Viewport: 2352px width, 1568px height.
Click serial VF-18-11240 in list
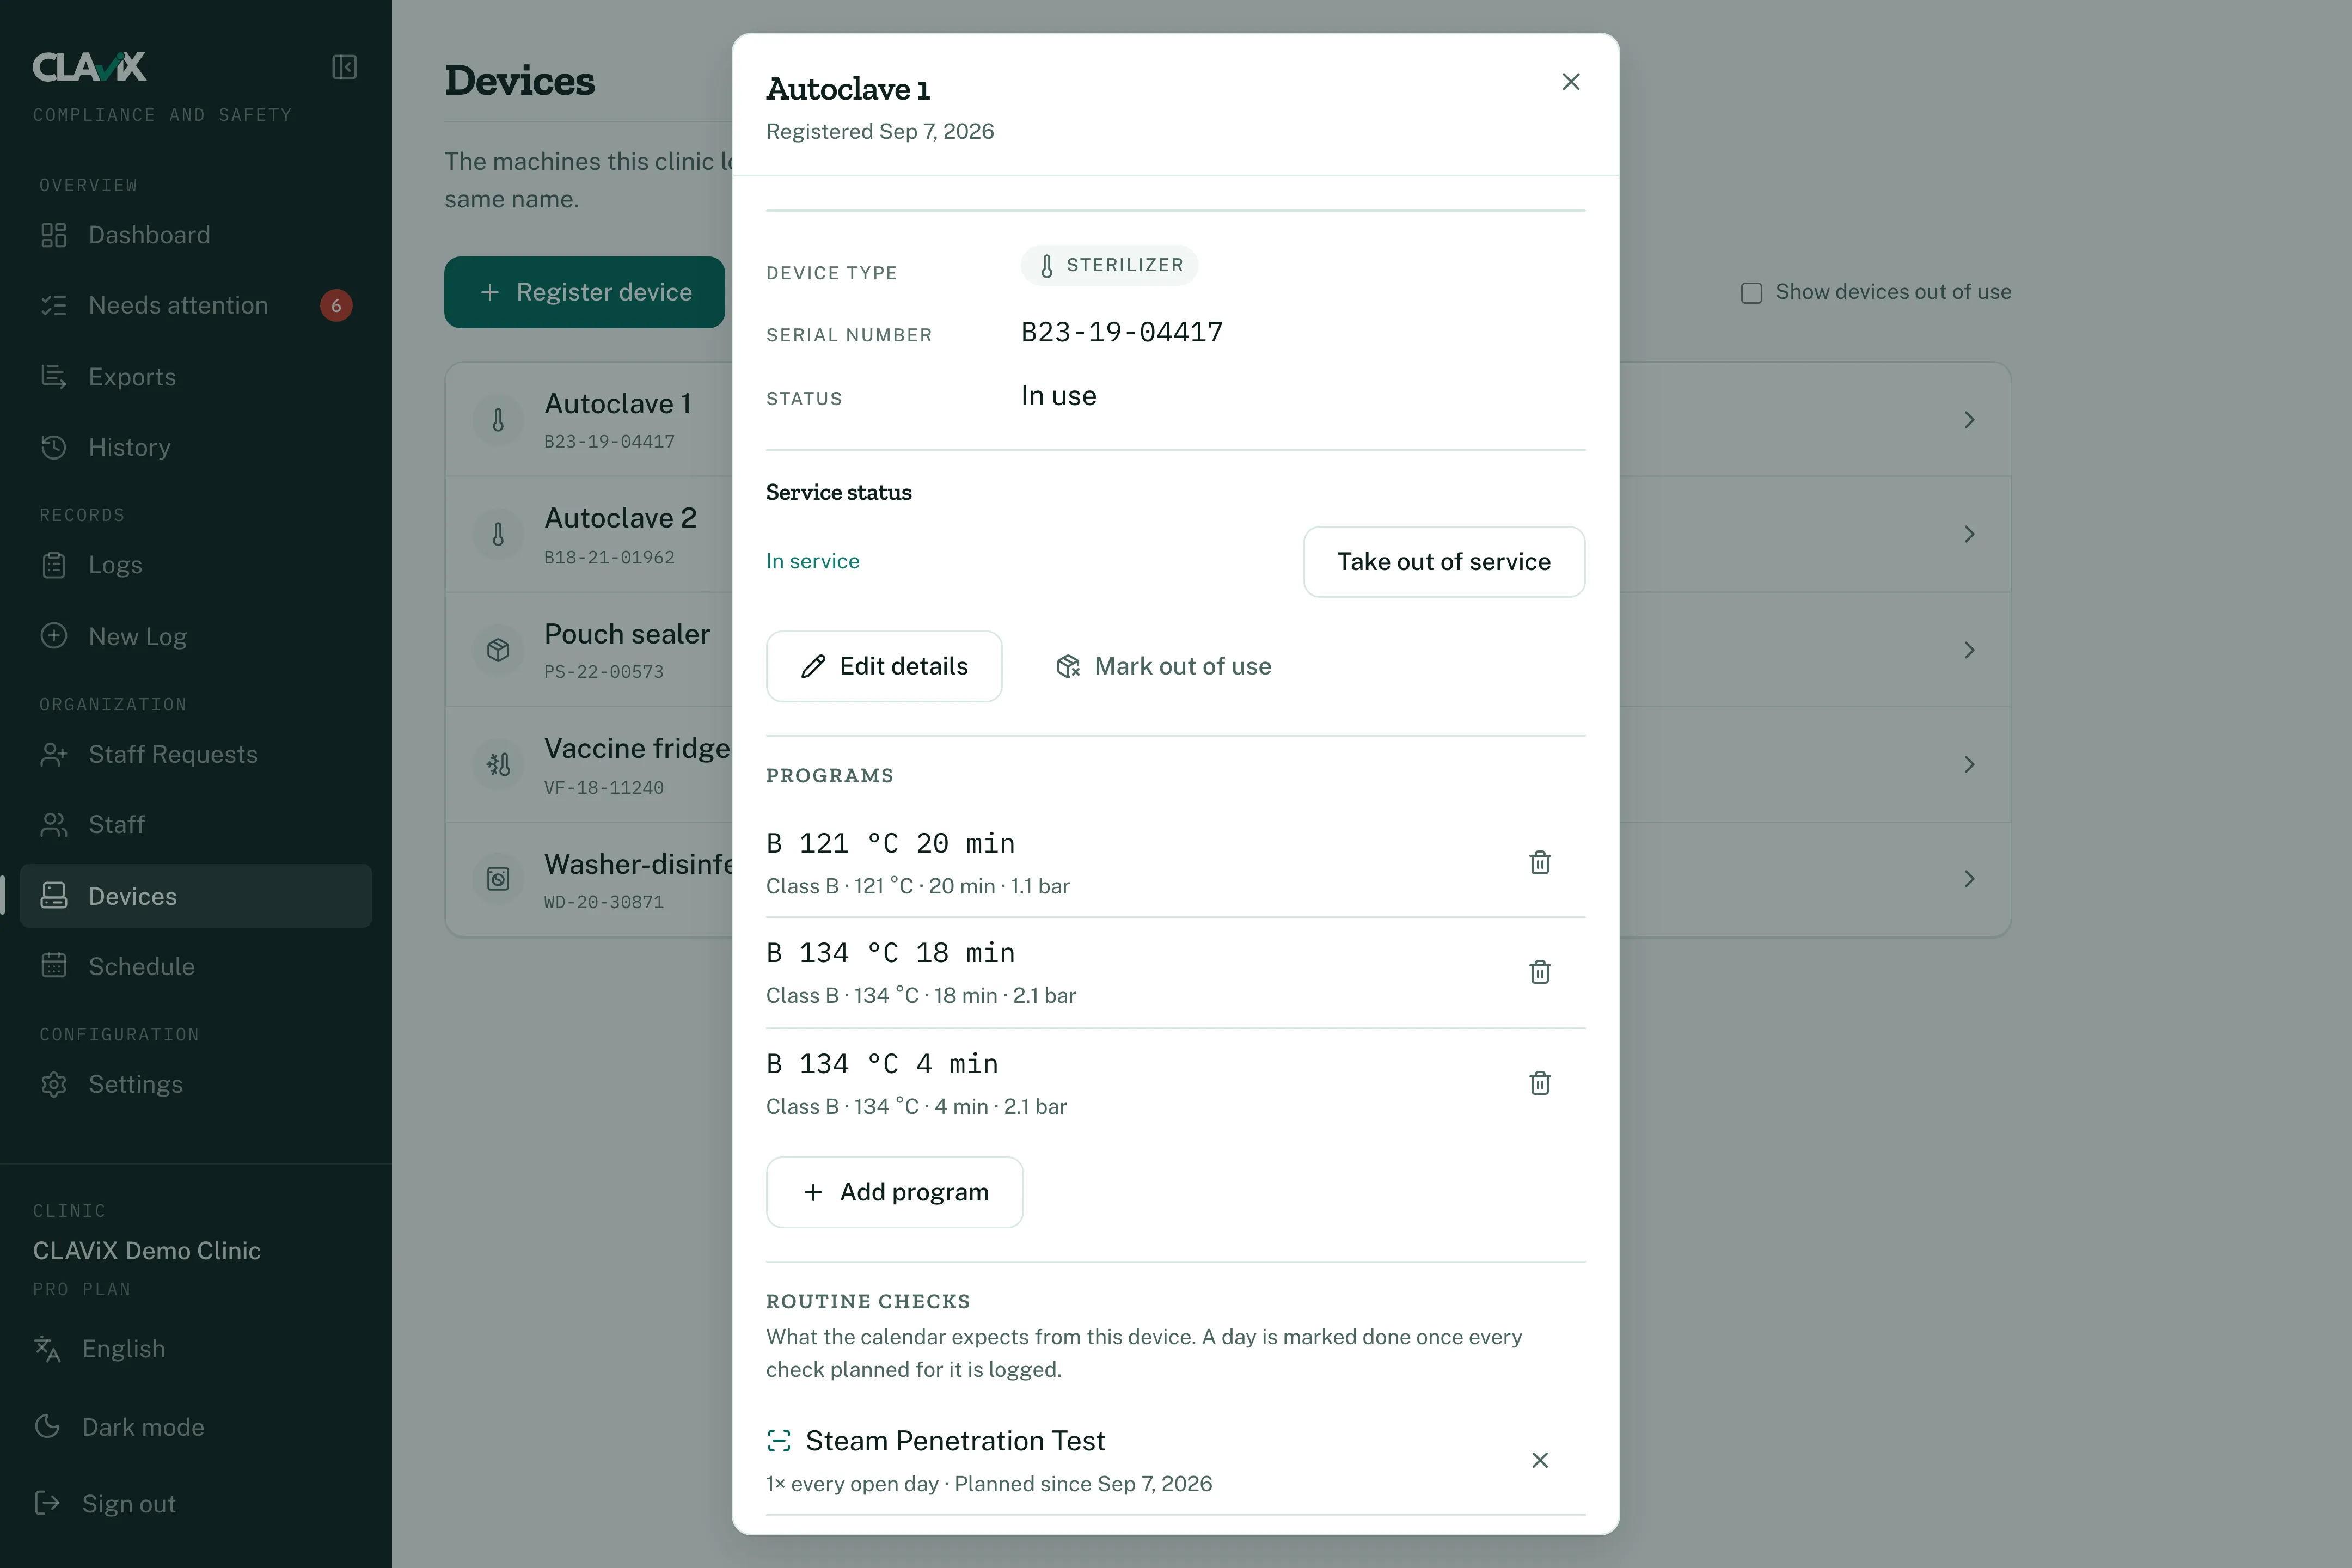point(604,788)
